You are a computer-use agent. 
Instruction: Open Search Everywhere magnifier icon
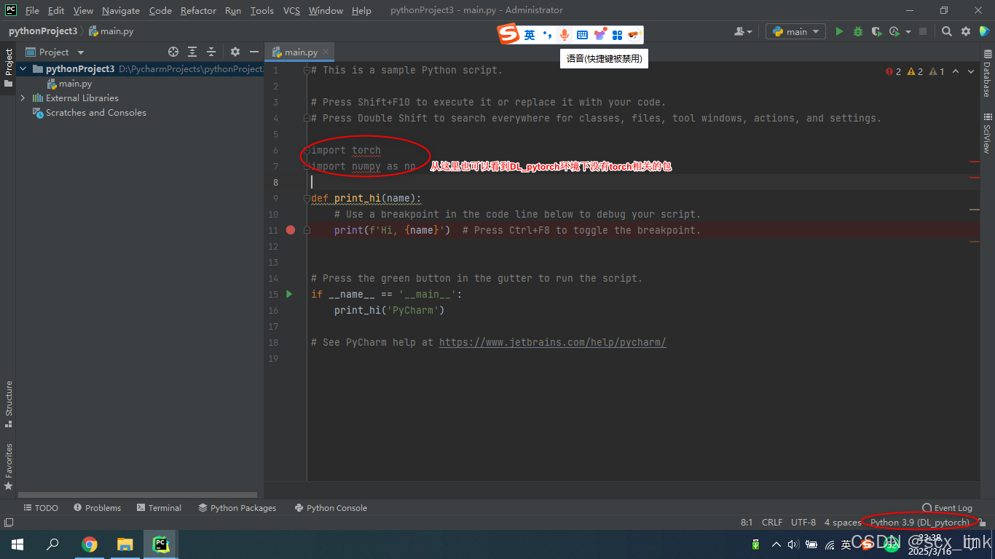(947, 31)
